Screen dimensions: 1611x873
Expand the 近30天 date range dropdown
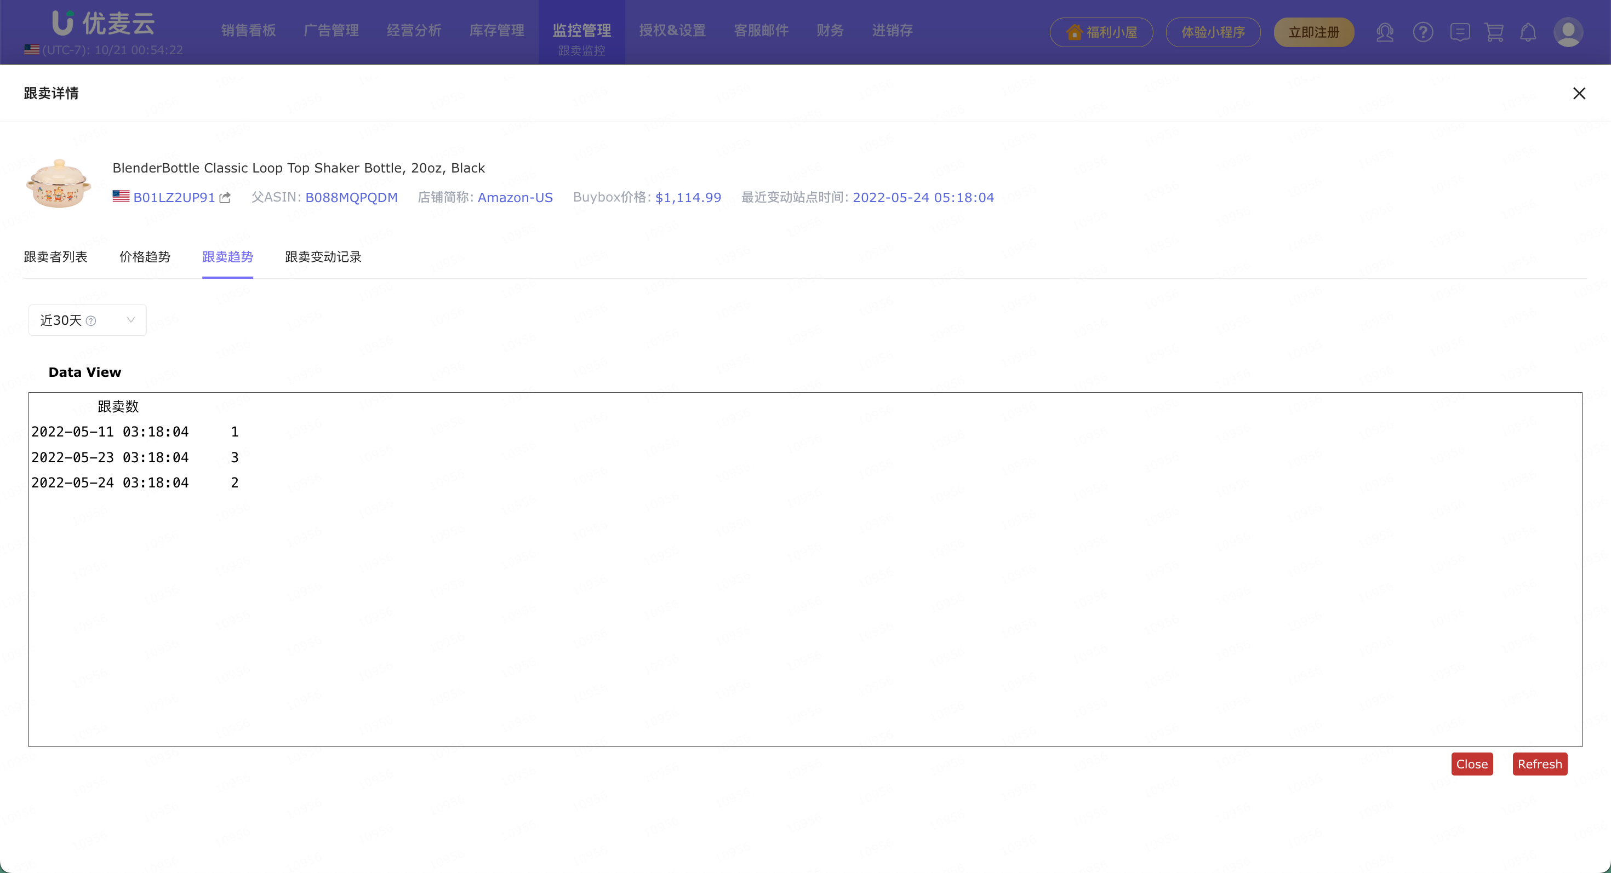[131, 320]
